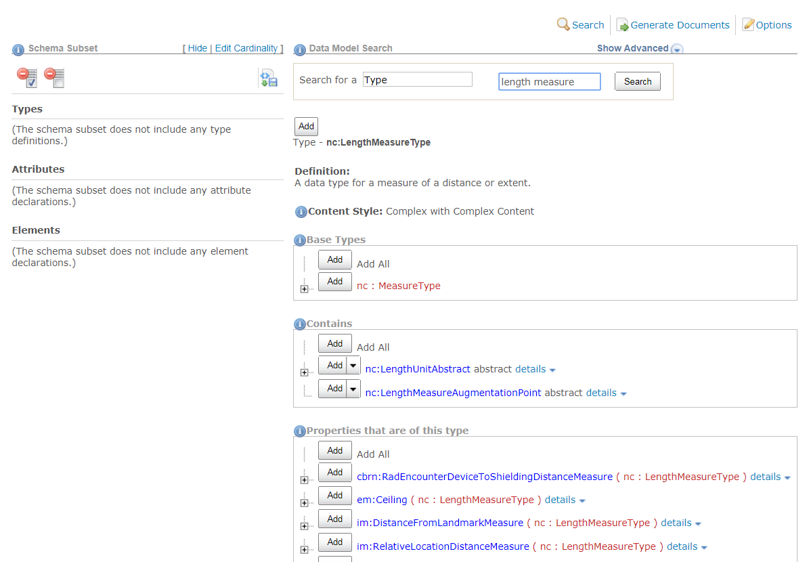Screen dimensions: 809x562
Task: Expand Show Advanced search options
Action: [x=676, y=49]
